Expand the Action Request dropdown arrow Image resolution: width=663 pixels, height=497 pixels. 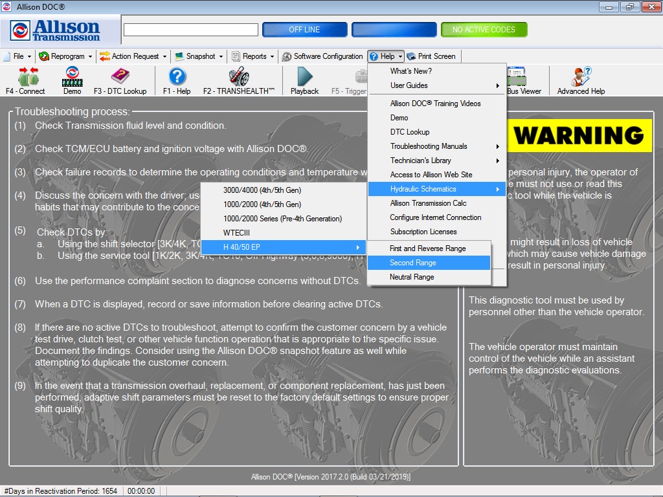165,57
